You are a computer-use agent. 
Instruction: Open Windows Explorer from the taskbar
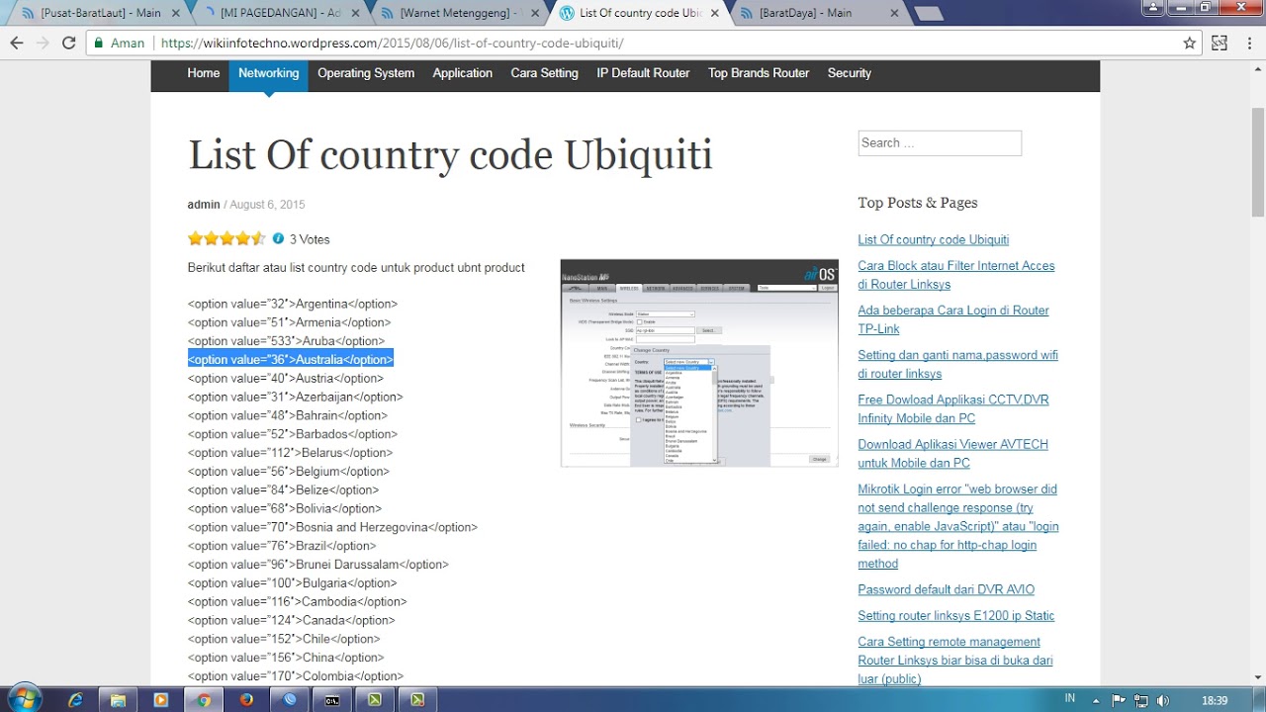(x=118, y=699)
